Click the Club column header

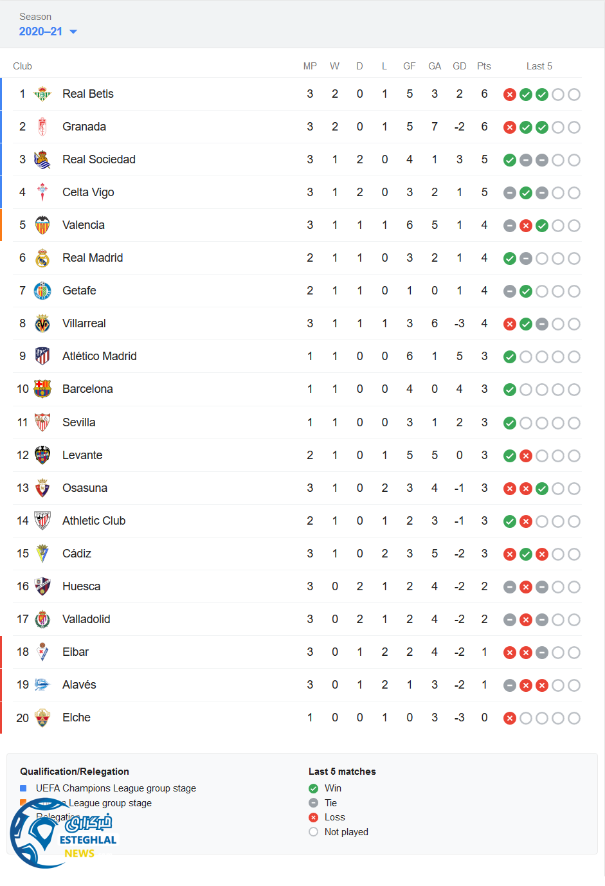[23, 66]
